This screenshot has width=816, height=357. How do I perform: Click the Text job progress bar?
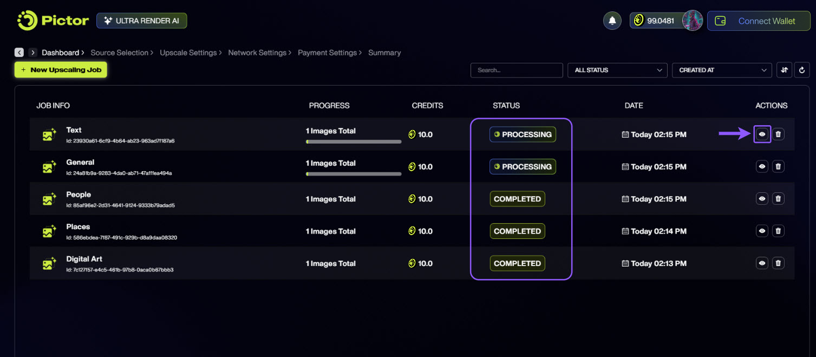pos(354,142)
